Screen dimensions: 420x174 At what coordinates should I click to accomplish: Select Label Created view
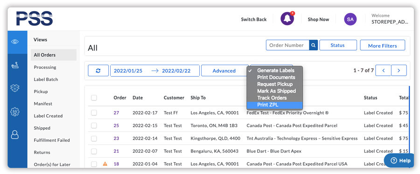click(48, 116)
